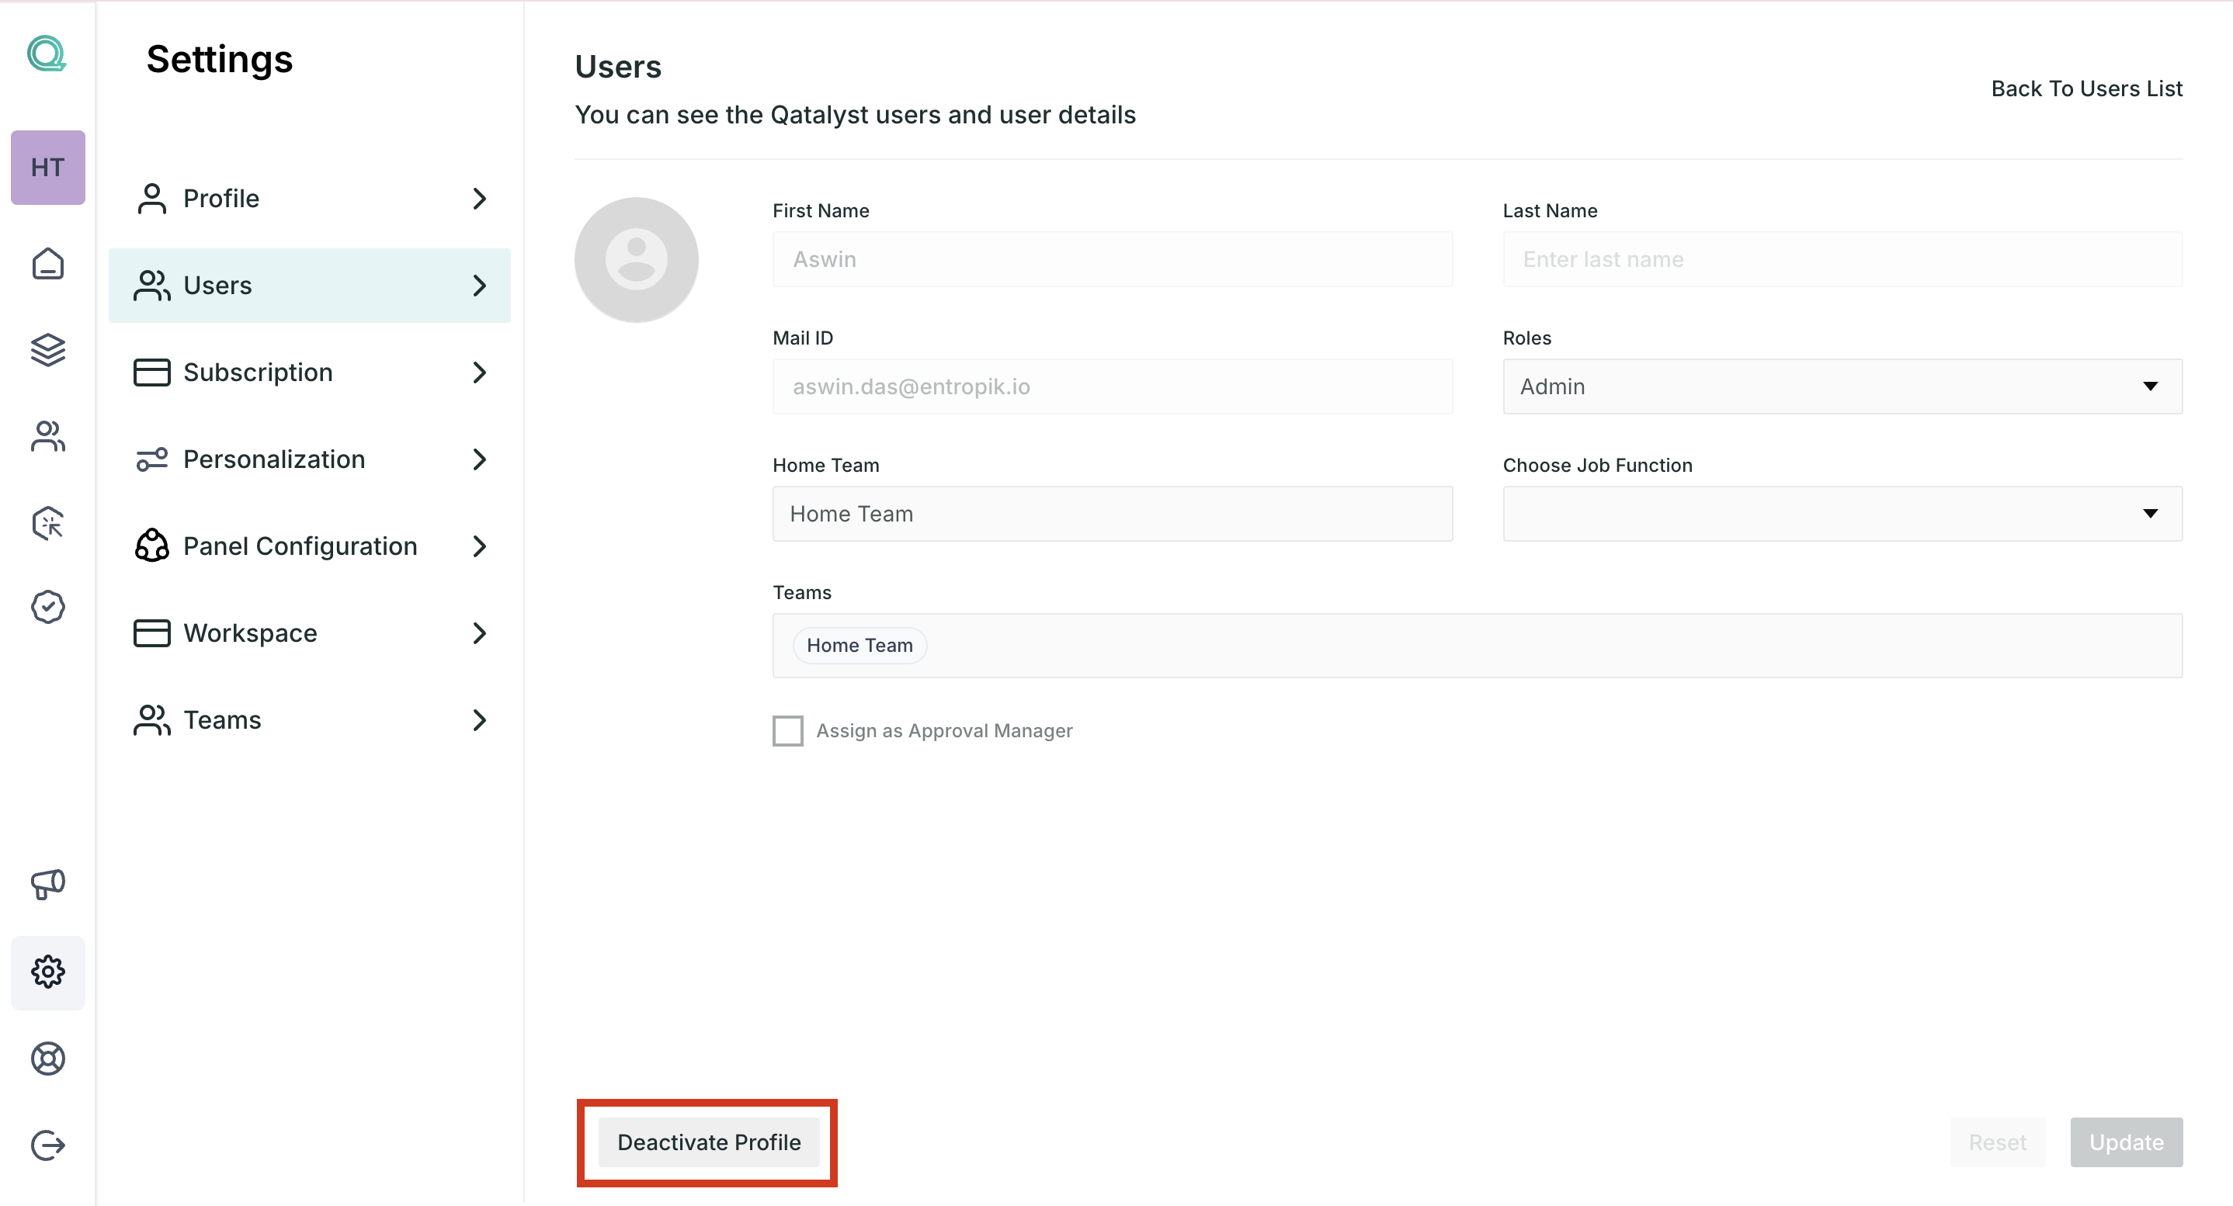Click the Users page heading
2233x1206 pixels.
point(618,67)
